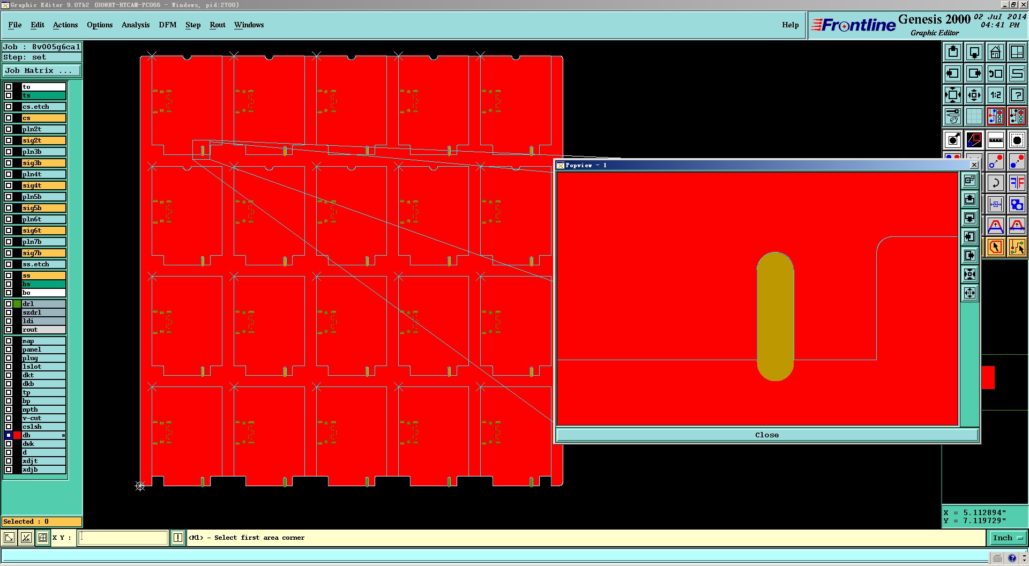This screenshot has width=1029, height=566.
Task: Click the Selected count status field
Action: pos(42,522)
